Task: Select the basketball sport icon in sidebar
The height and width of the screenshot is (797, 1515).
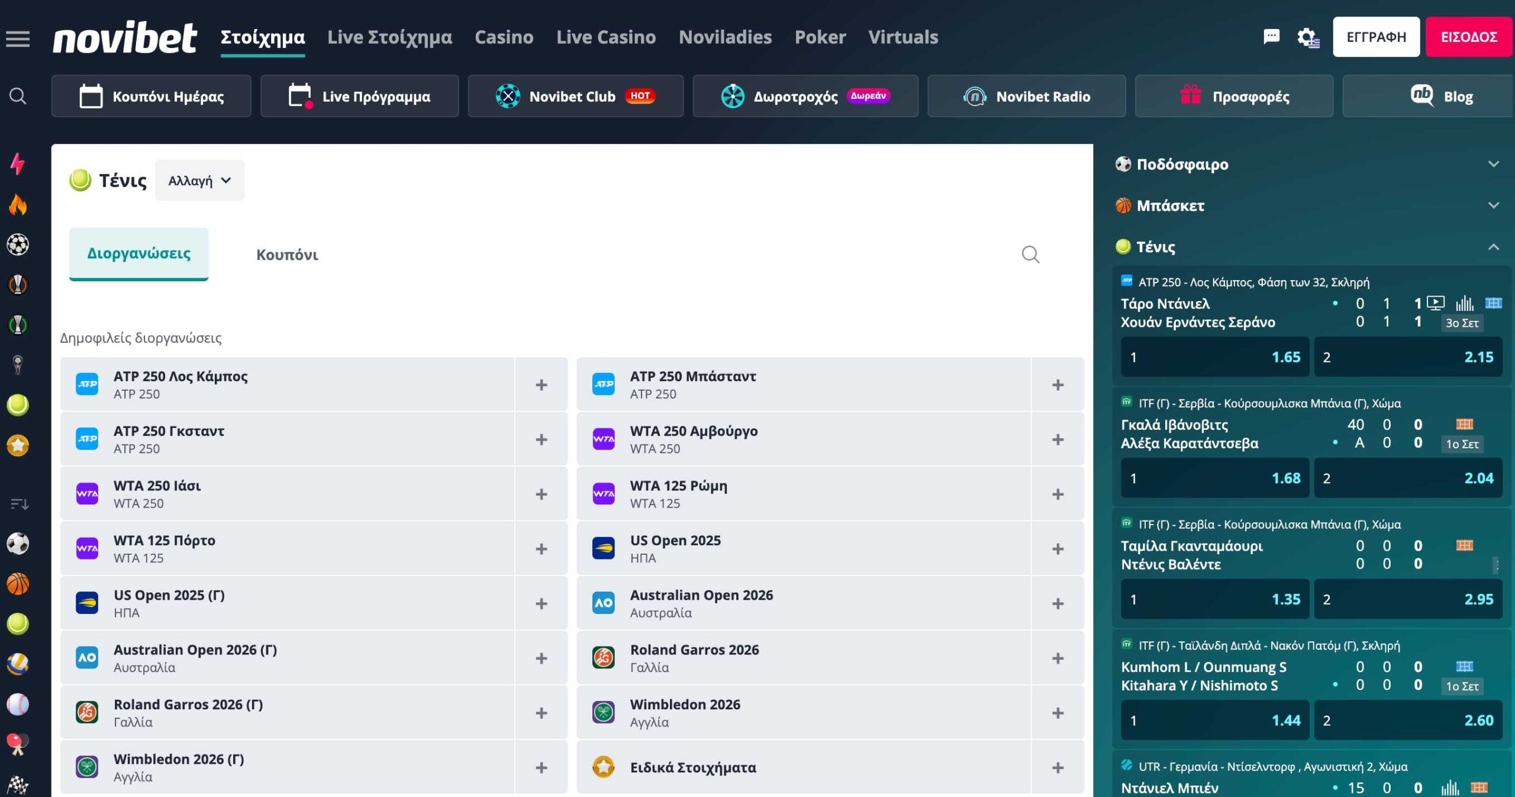Action: pos(18,584)
